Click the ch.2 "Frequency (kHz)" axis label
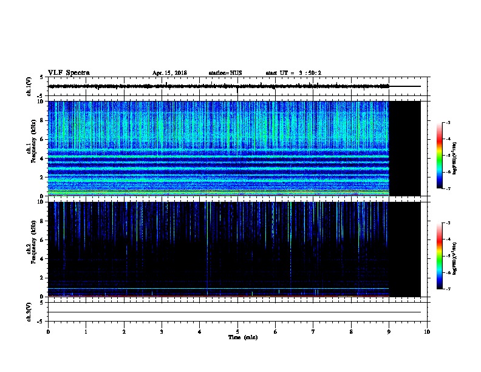Viewport: 481px width, 372px height. pyautogui.click(x=34, y=242)
